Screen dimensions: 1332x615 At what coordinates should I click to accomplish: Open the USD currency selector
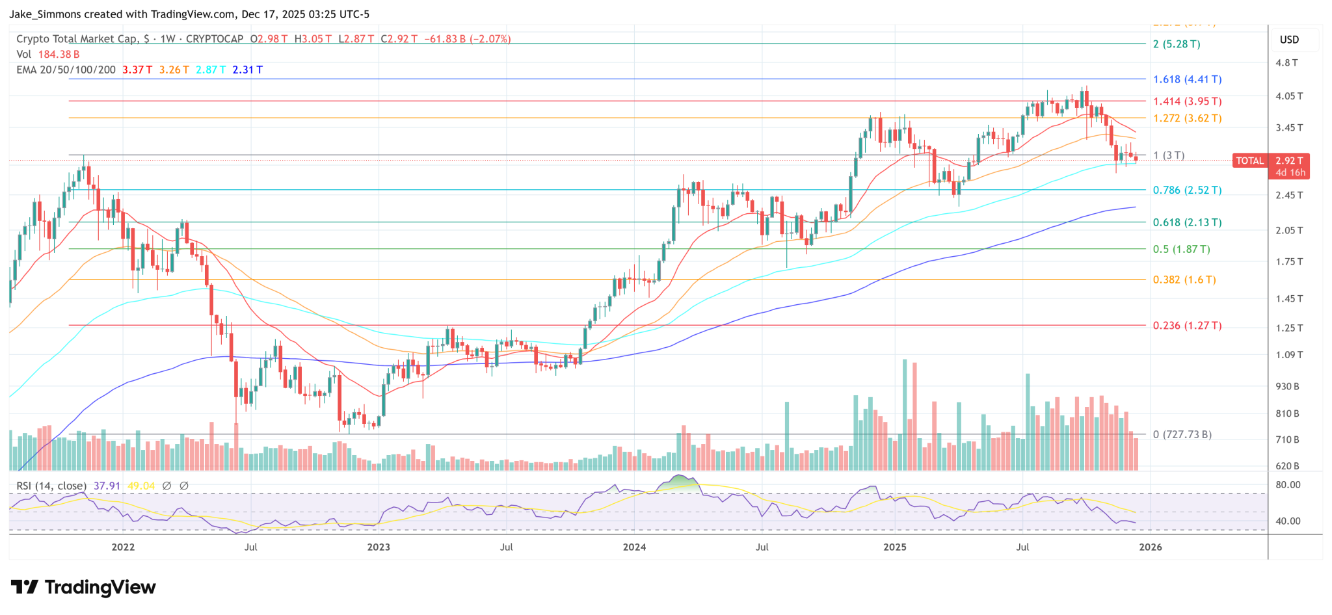(x=1289, y=40)
